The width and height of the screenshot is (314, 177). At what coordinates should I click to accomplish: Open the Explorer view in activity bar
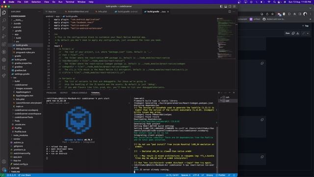4,13
